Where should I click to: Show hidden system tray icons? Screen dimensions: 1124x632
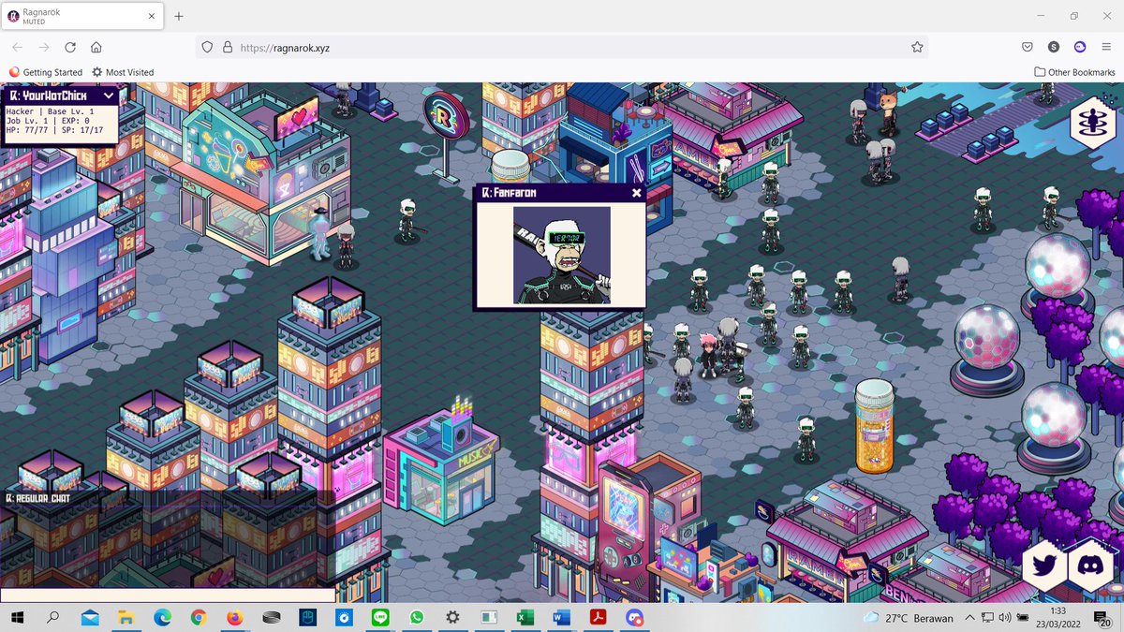point(970,618)
